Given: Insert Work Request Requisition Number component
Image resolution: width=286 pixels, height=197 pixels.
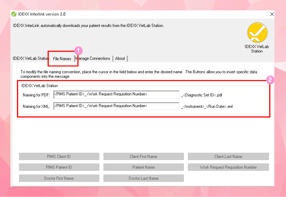Looking at the screenshot, I should pos(228,167).
